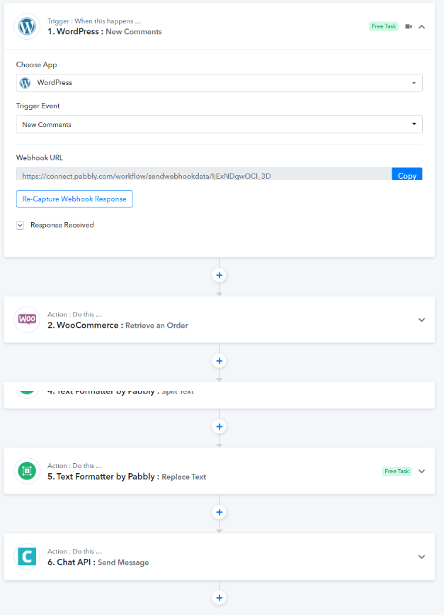Click the WooCommerce logo icon
The image size is (444, 615).
(27, 319)
